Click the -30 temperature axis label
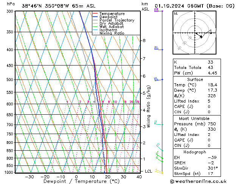238x184 pixels. coord(30,177)
